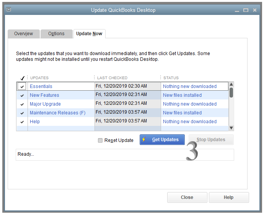Click the Help row date 03:57 AM cell

coord(128,121)
